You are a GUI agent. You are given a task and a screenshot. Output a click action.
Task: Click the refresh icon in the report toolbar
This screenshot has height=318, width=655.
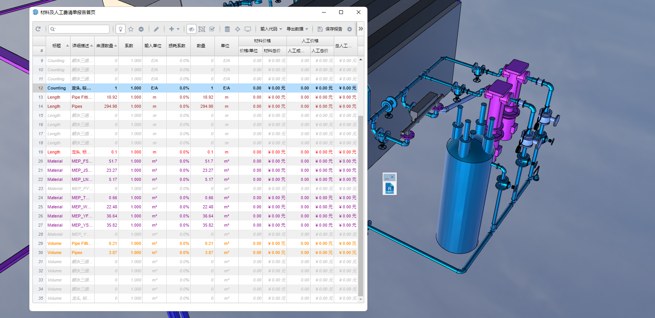[38, 29]
